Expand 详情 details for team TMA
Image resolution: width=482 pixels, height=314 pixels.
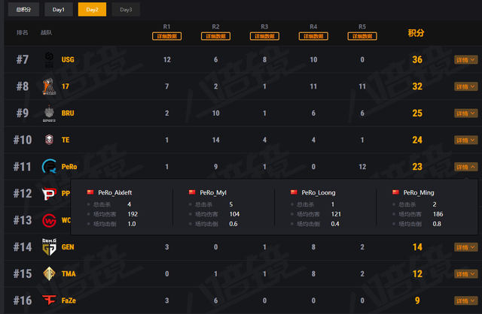(465, 273)
